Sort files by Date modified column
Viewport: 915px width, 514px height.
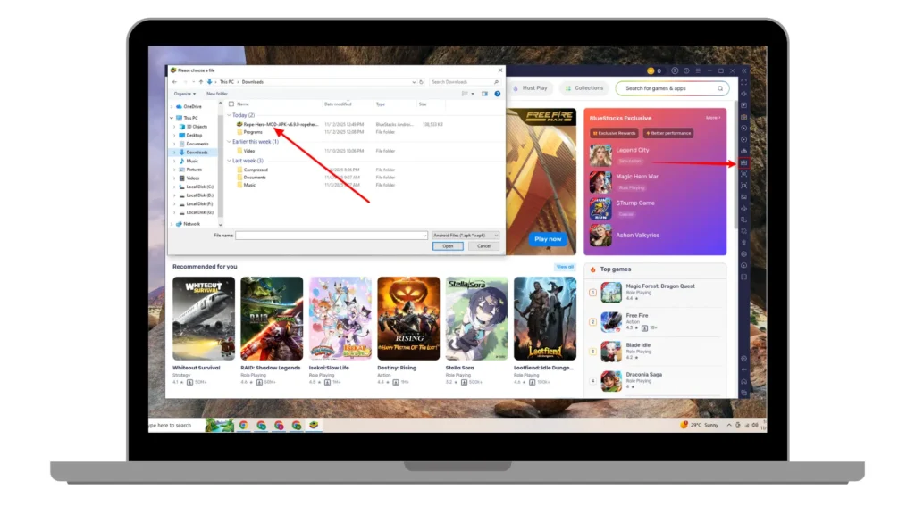click(338, 104)
